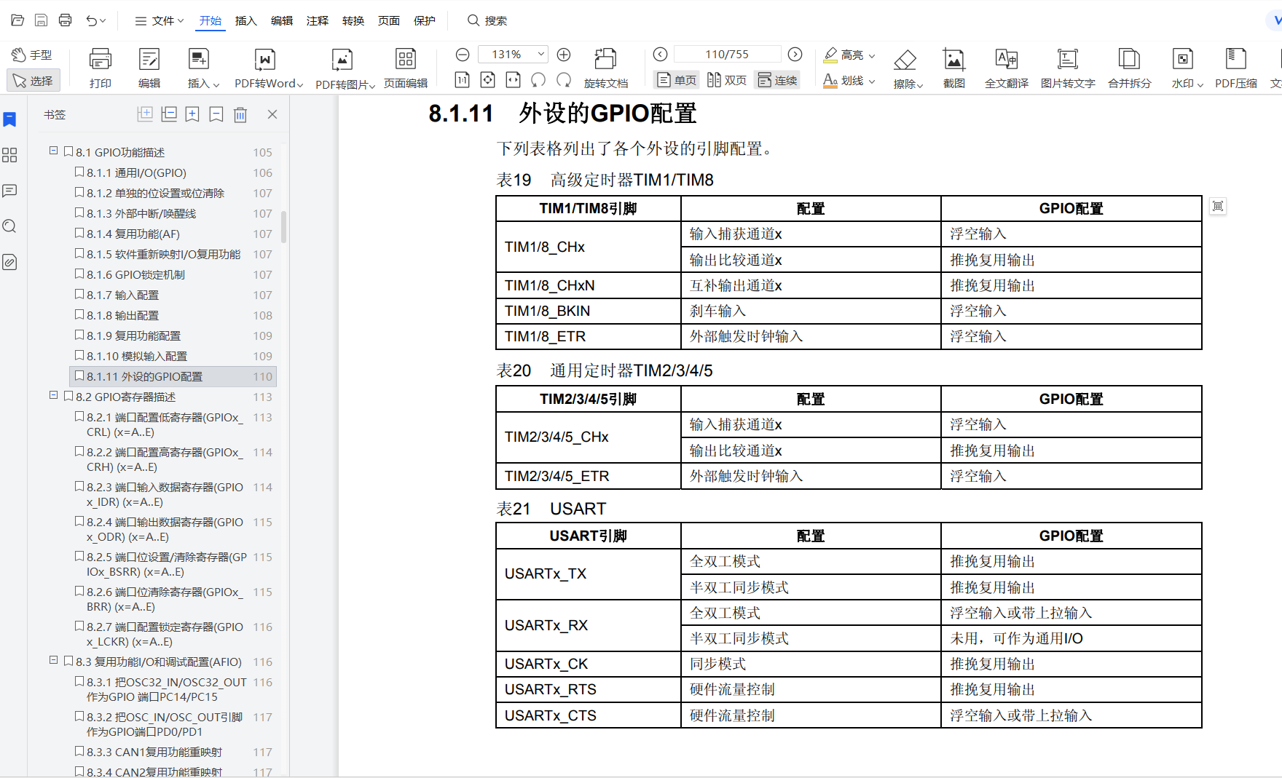1282x778 pixels.
Task: Open the Watermark (水印) dropdown
Action: pyautogui.click(x=1187, y=68)
